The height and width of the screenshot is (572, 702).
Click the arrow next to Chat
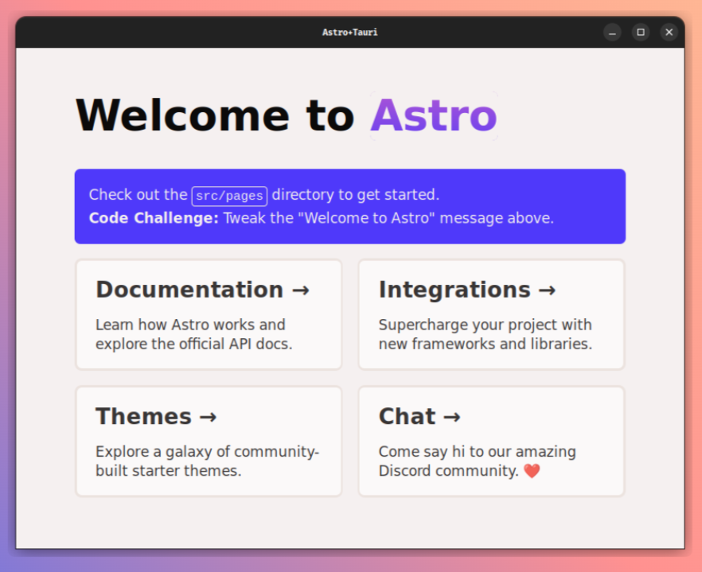(452, 417)
